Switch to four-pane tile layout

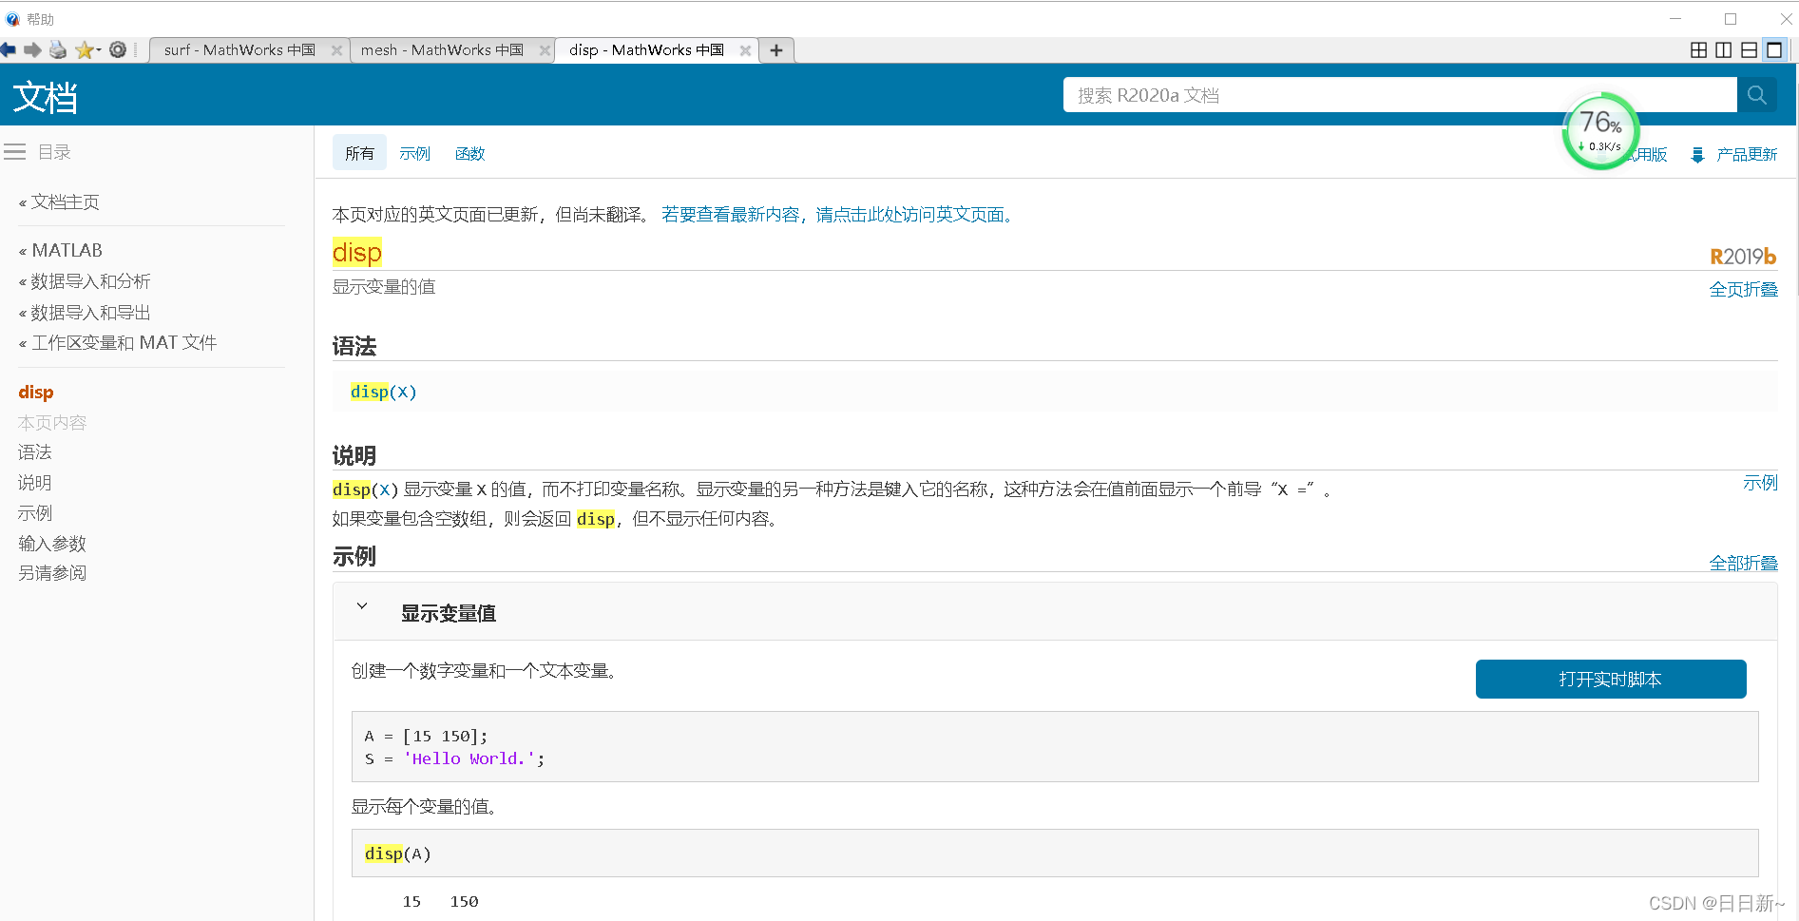pos(1699,50)
